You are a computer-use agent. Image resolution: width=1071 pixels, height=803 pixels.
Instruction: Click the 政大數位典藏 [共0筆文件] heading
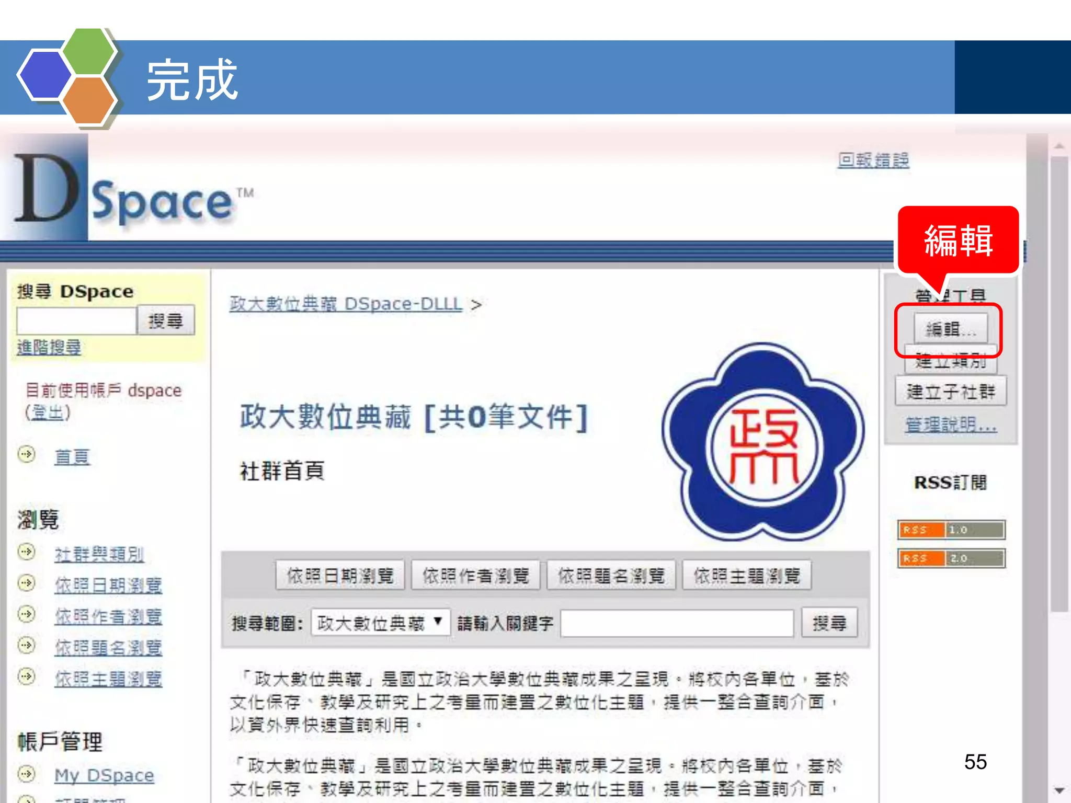click(x=414, y=417)
